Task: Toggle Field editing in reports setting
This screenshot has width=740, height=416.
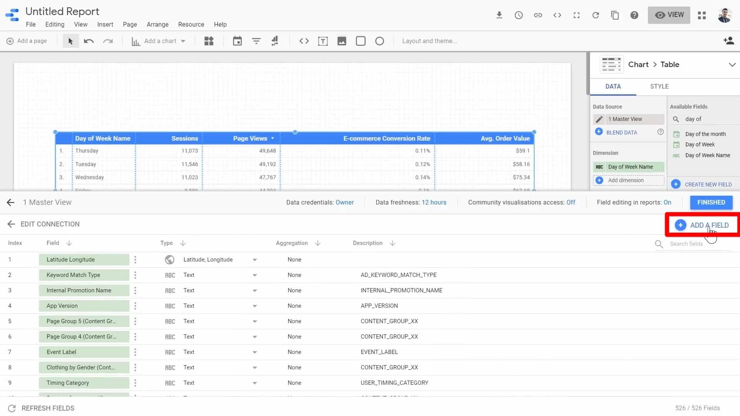Action: [668, 202]
